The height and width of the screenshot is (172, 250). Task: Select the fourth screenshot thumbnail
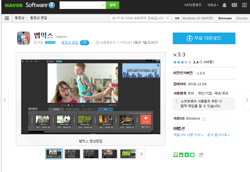(109, 154)
